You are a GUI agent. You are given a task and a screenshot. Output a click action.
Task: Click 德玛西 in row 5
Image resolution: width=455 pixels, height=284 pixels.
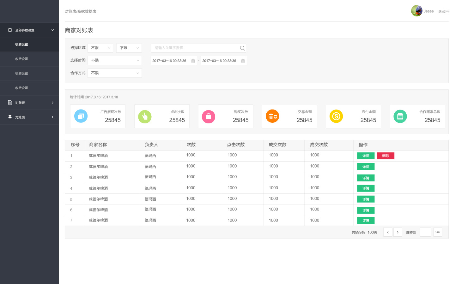[150, 199]
